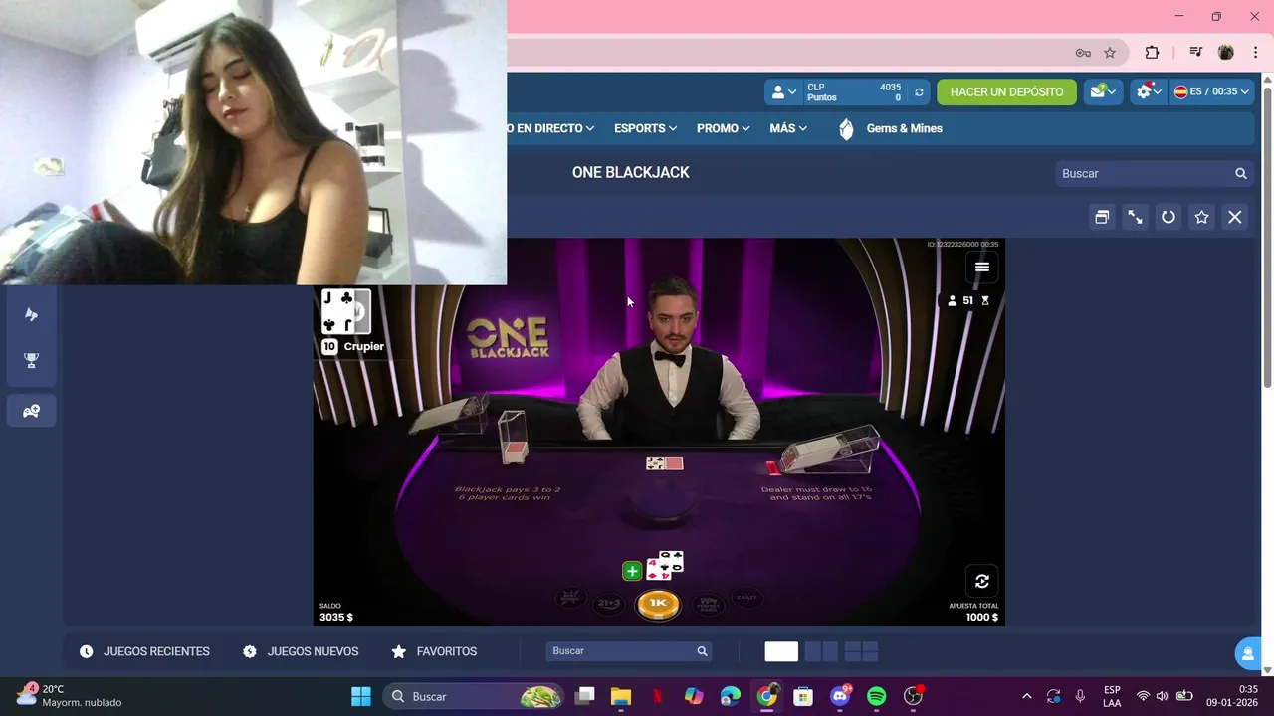Open the in-game hamburger menu
The height and width of the screenshot is (716, 1274).
982,267
